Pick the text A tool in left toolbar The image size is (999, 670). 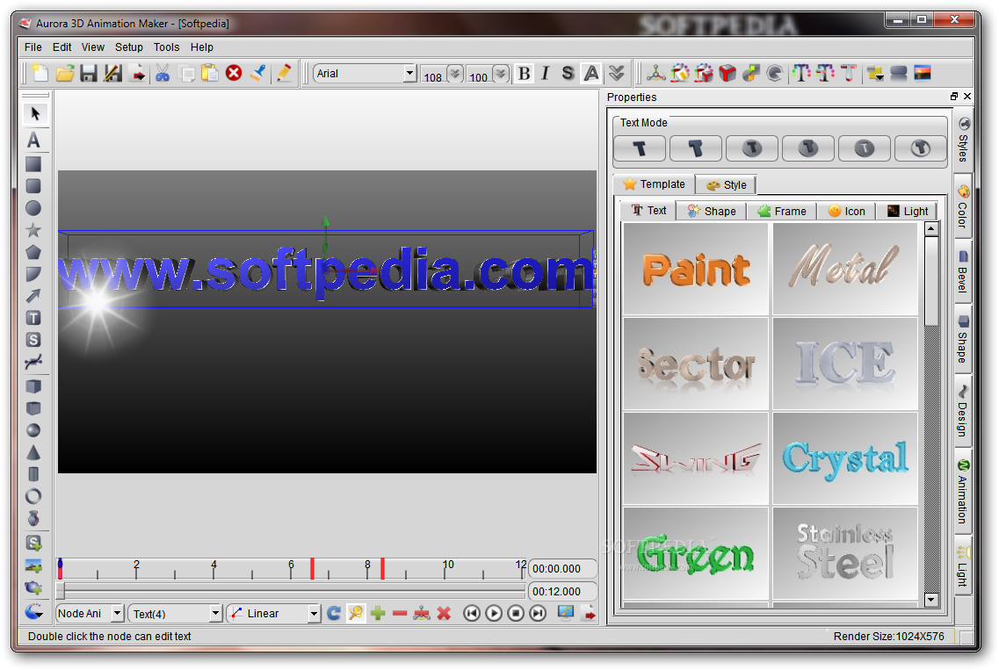(33, 140)
